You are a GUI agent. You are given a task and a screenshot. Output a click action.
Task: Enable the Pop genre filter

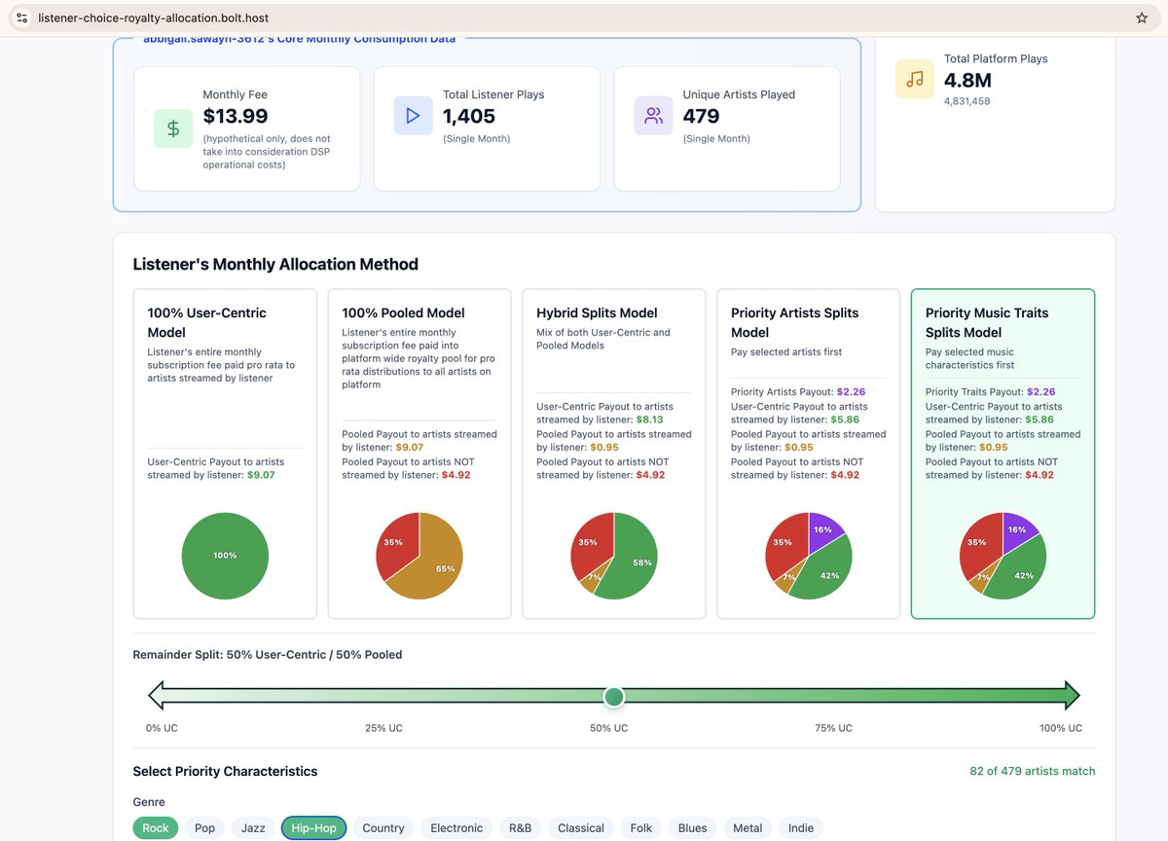point(204,827)
